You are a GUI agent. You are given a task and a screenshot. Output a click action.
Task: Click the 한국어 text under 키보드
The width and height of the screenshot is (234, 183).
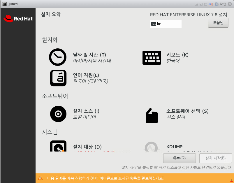(173, 61)
